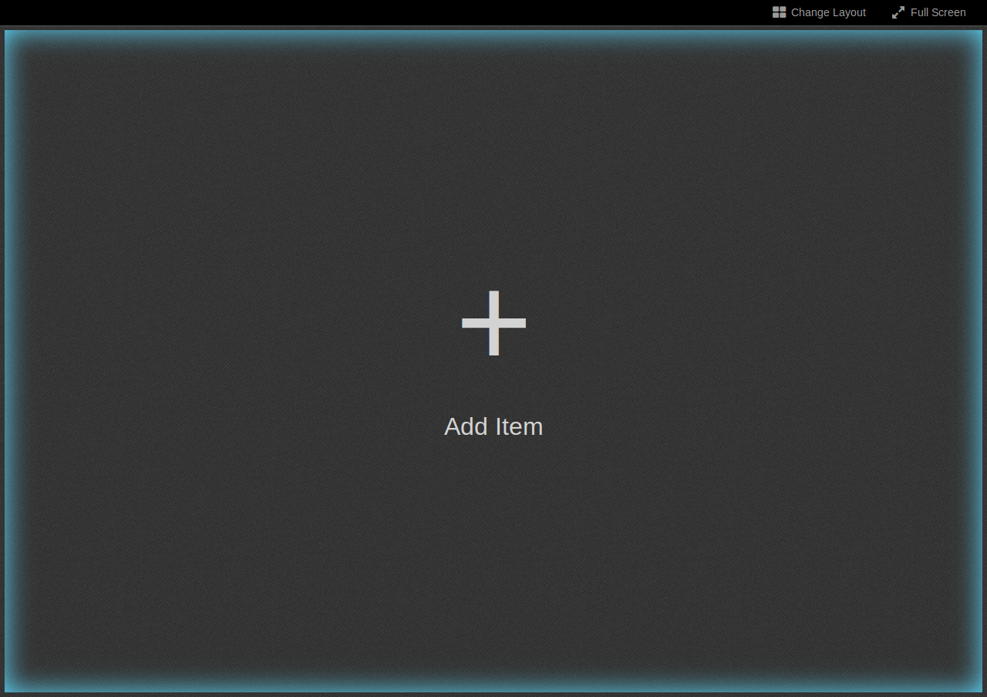Image resolution: width=987 pixels, height=697 pixels.
Task: Click the Change Layout grid icon
Action: [x=779, y=12]
